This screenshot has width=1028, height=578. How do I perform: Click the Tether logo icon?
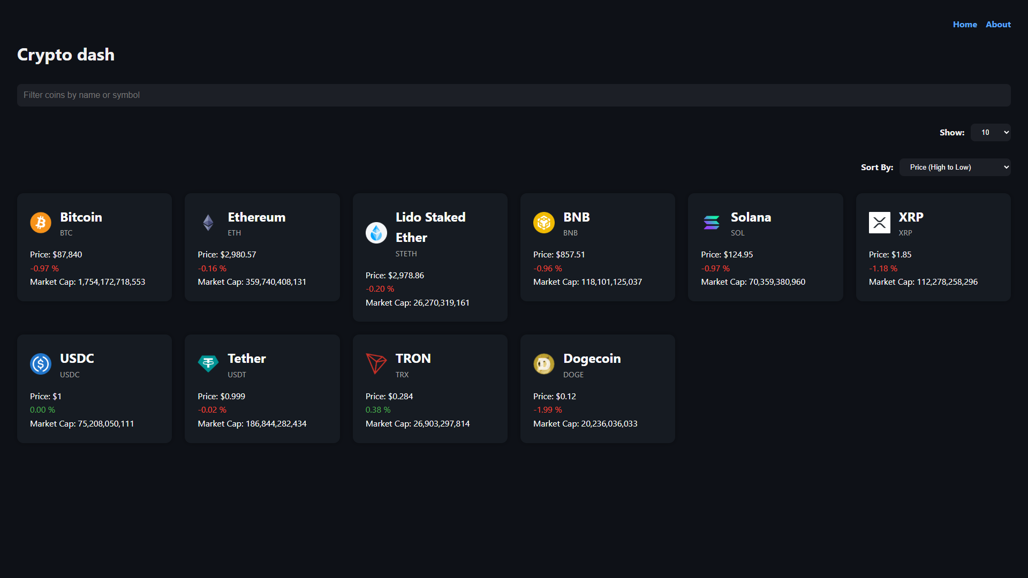[208, 364]
